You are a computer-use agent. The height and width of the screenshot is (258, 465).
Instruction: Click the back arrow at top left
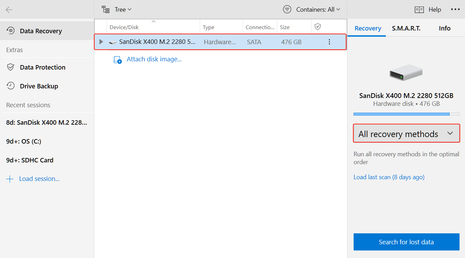point(9,10)
